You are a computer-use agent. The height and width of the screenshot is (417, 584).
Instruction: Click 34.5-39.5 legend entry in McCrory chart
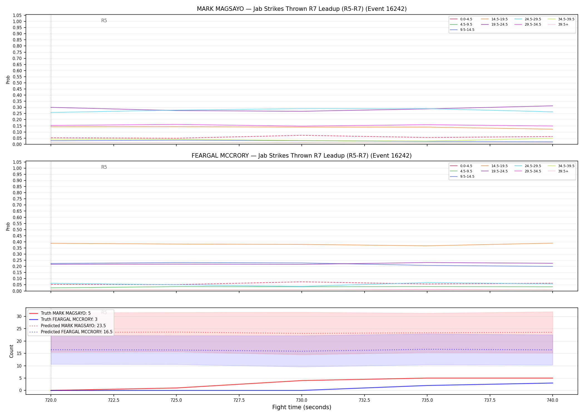click(561, 166)
